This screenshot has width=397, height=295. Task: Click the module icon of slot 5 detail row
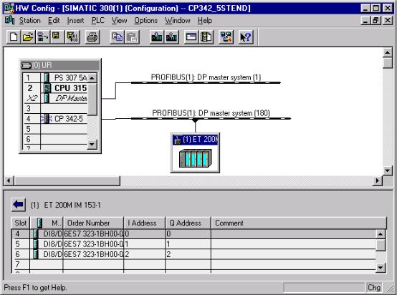tap(37, 244)
